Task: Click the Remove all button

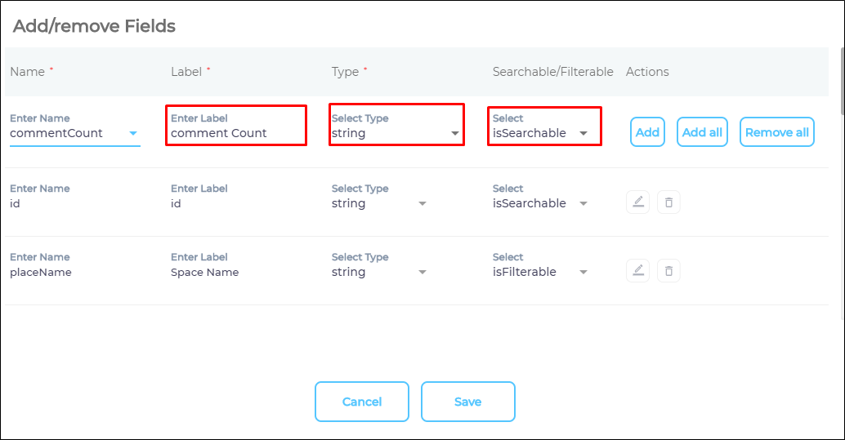Action: pos(776,132)
